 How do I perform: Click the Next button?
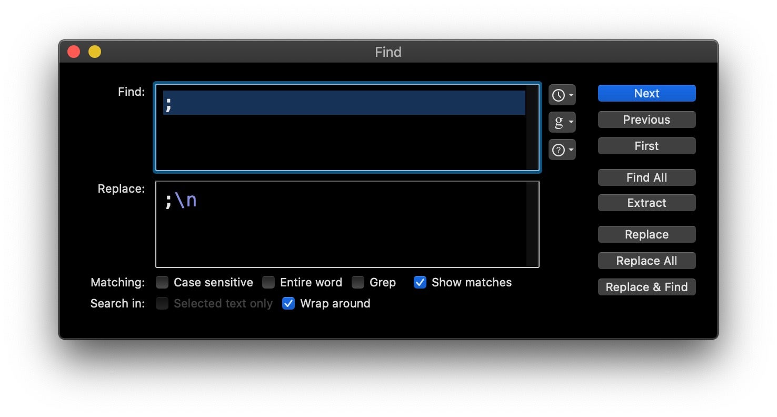pyautogui.click(x=646, y=93)
